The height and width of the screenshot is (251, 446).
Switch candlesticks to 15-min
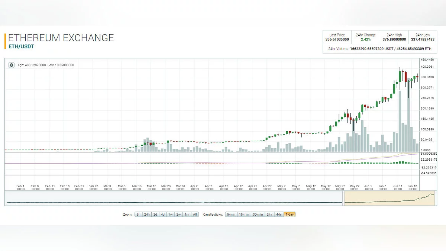tap(244, 215)
